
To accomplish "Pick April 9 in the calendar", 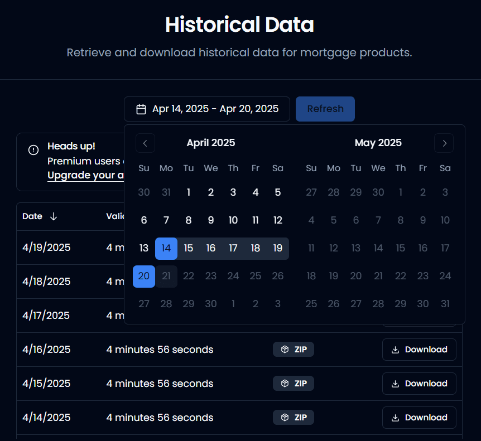I will (x=211, y=220).
